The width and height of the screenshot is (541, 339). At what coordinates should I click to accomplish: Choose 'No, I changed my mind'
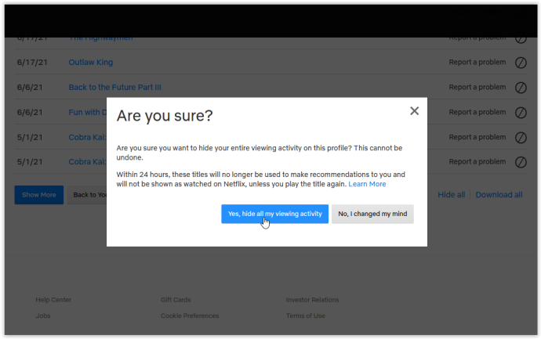point(372,214)
